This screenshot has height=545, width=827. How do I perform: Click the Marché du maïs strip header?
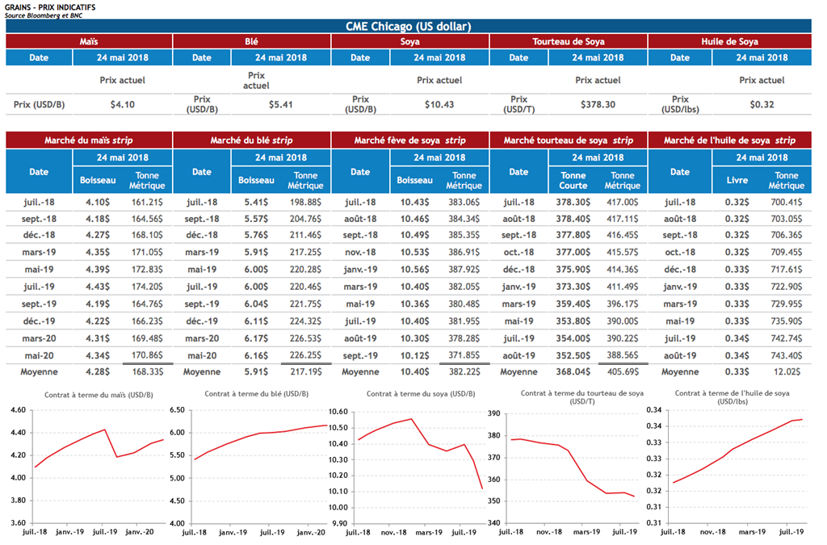[x=89, y=140]
